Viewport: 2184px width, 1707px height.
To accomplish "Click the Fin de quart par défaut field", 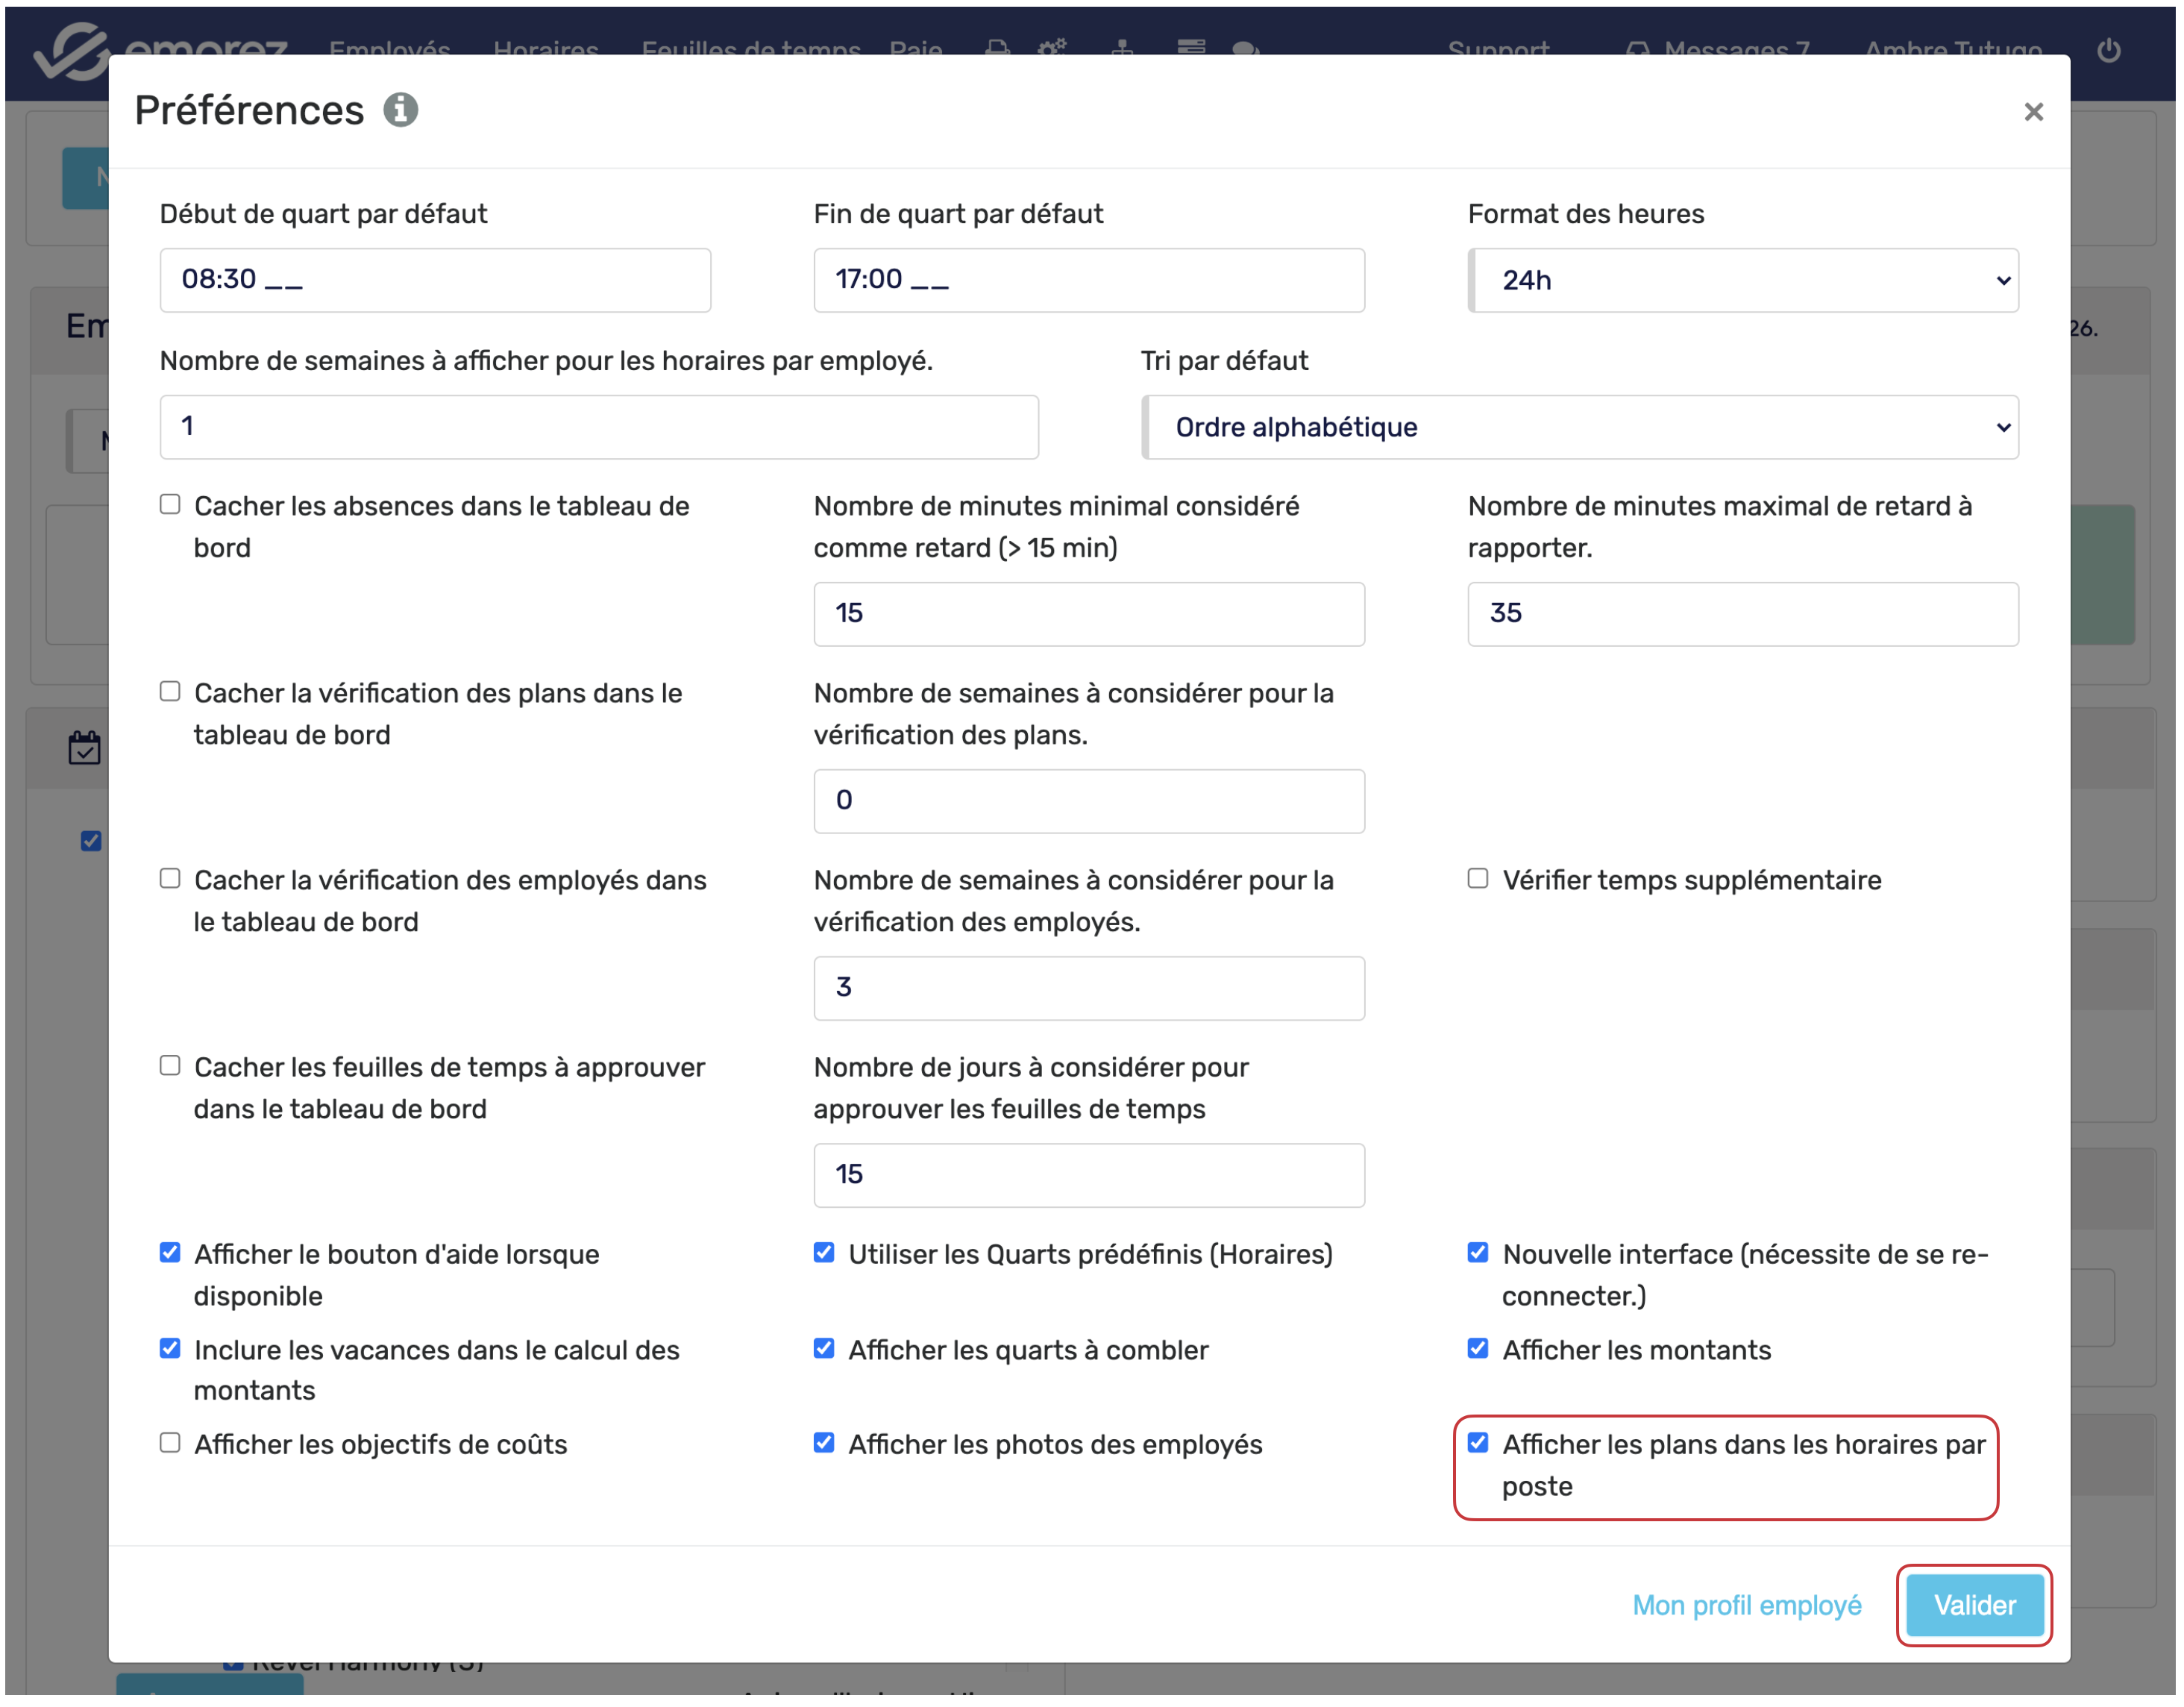I will (1088, 281).
